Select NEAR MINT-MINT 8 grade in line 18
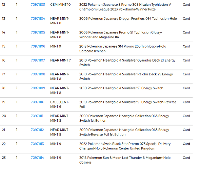This screenshot has width=200, height=169. coord(60,91)
